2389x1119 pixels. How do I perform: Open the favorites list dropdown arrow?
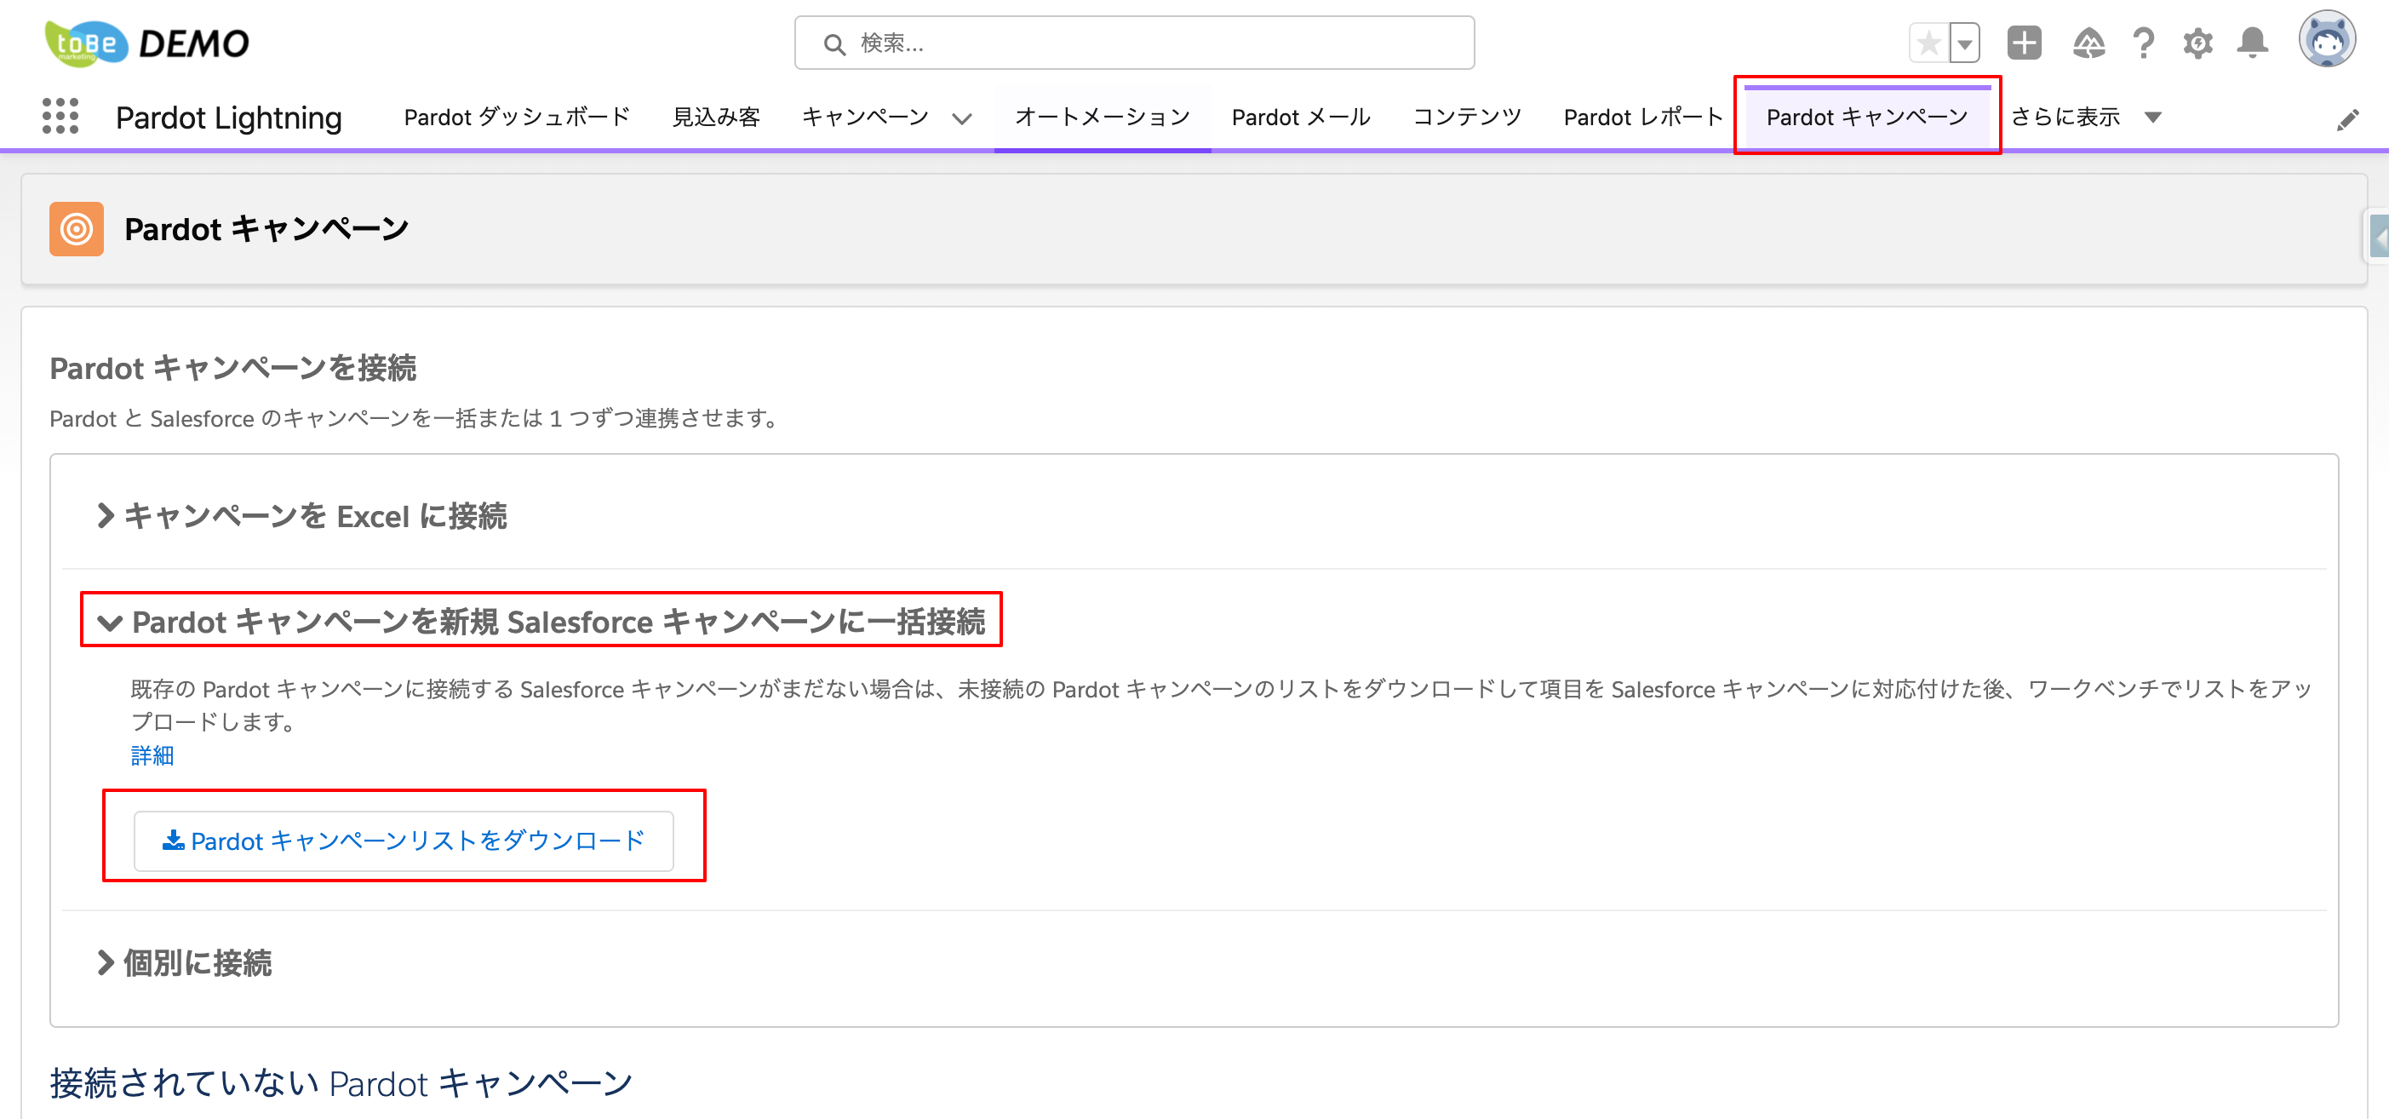1964,43
